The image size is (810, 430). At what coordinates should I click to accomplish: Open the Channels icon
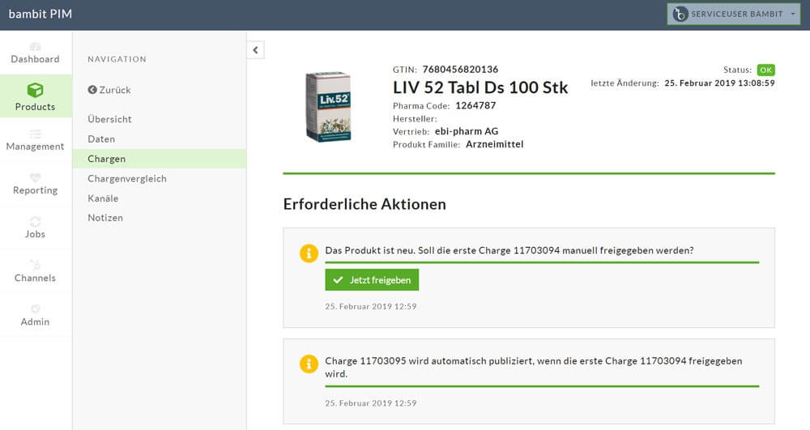tap(35, 265)
